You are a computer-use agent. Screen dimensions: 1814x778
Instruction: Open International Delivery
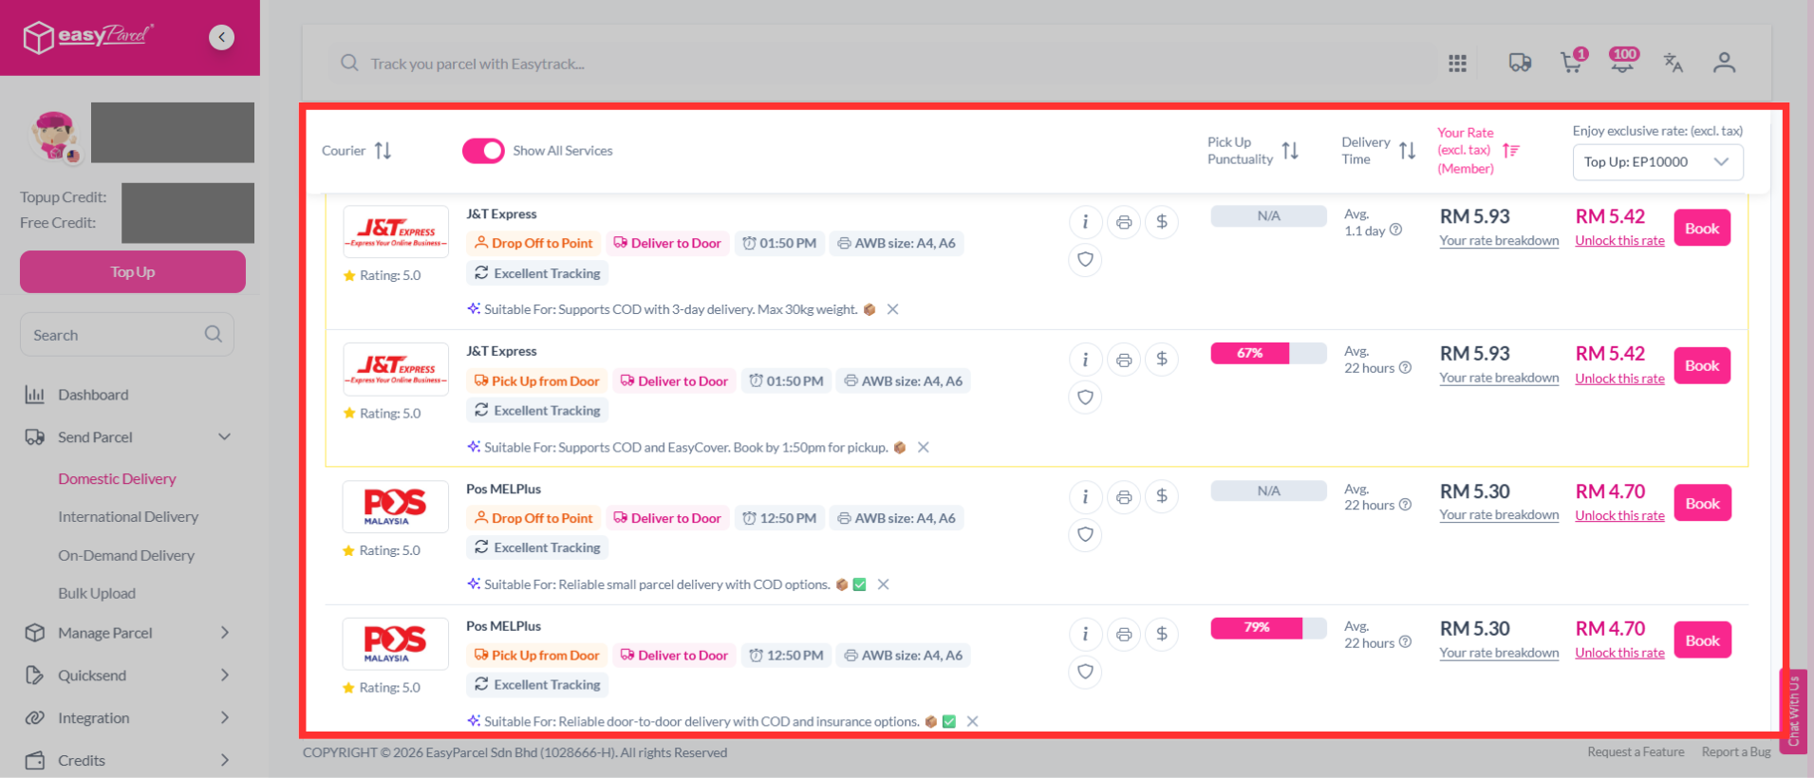(x=128, y=517)
